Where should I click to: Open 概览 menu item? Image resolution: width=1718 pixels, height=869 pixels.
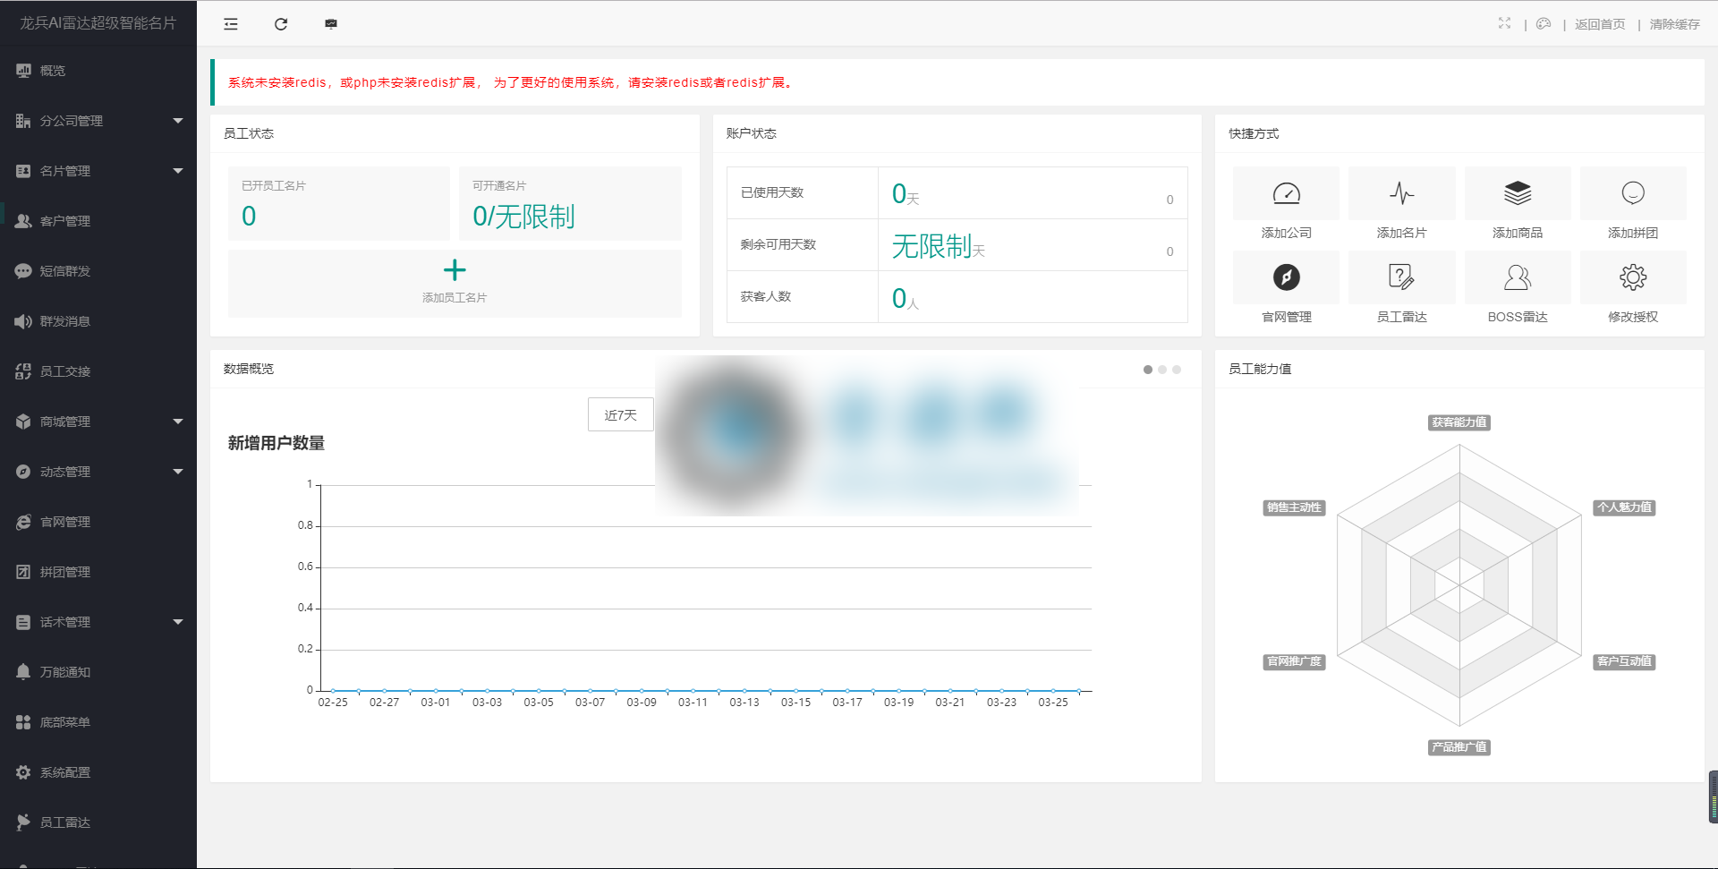click(x=98, y=71)
